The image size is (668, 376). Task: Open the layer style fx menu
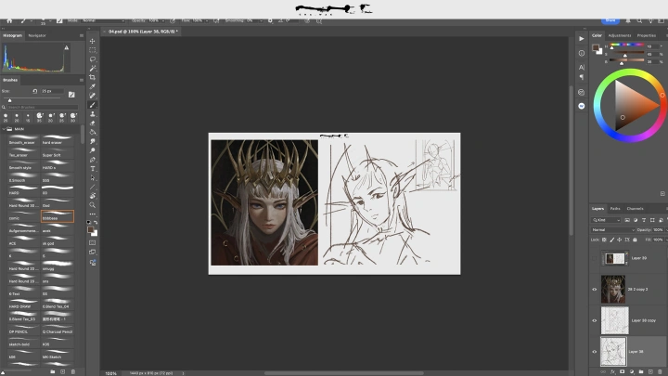tap(612, 371)
